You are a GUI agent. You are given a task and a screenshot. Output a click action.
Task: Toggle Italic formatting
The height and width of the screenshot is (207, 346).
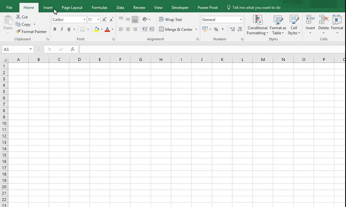62,29
